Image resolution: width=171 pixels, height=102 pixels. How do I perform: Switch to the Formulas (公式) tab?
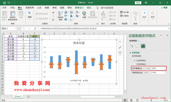coord(39,8)
